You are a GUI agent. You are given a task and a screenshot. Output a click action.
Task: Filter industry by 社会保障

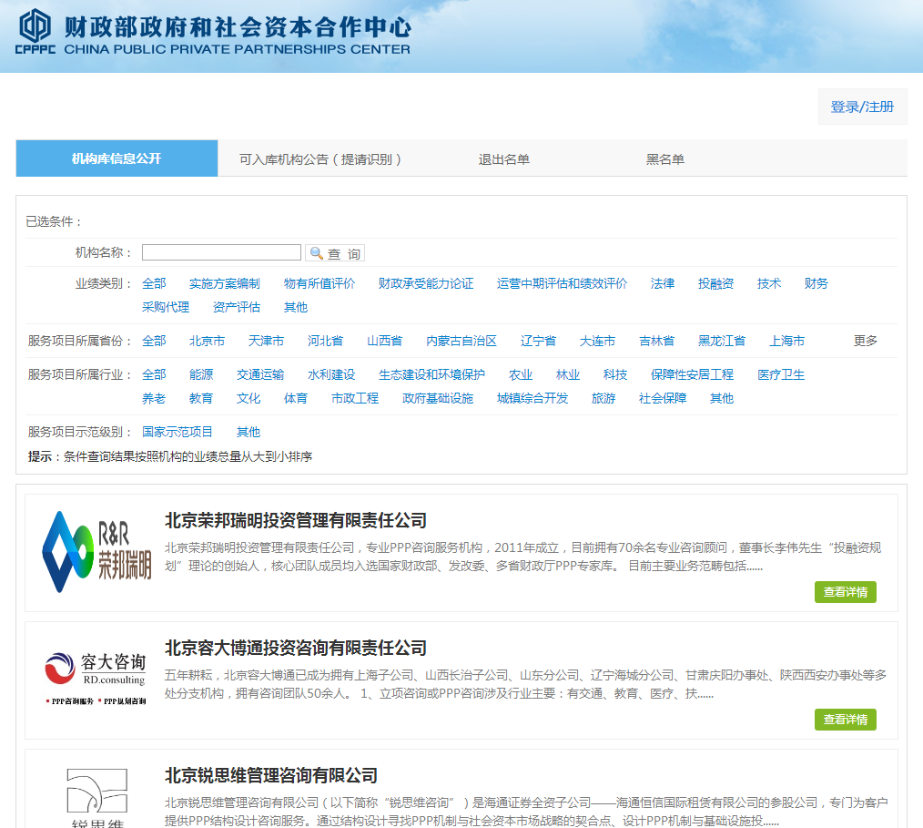[x=663, y=398]
